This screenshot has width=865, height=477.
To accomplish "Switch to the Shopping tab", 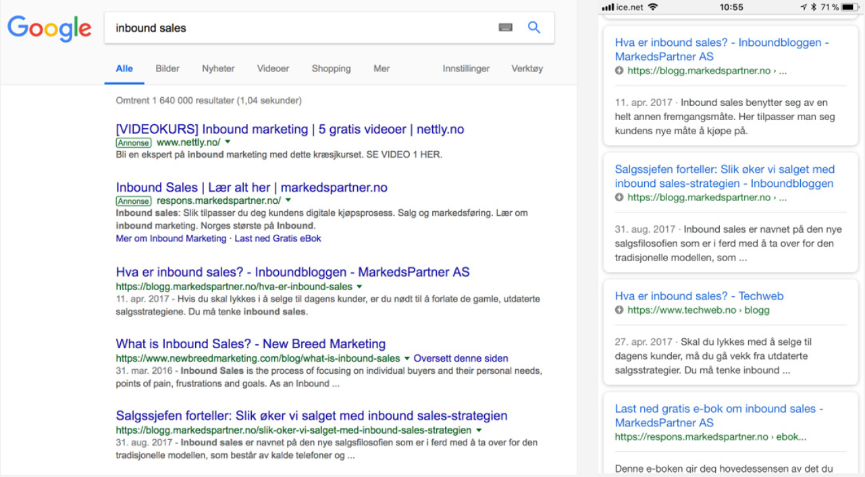I will (331, 68).
